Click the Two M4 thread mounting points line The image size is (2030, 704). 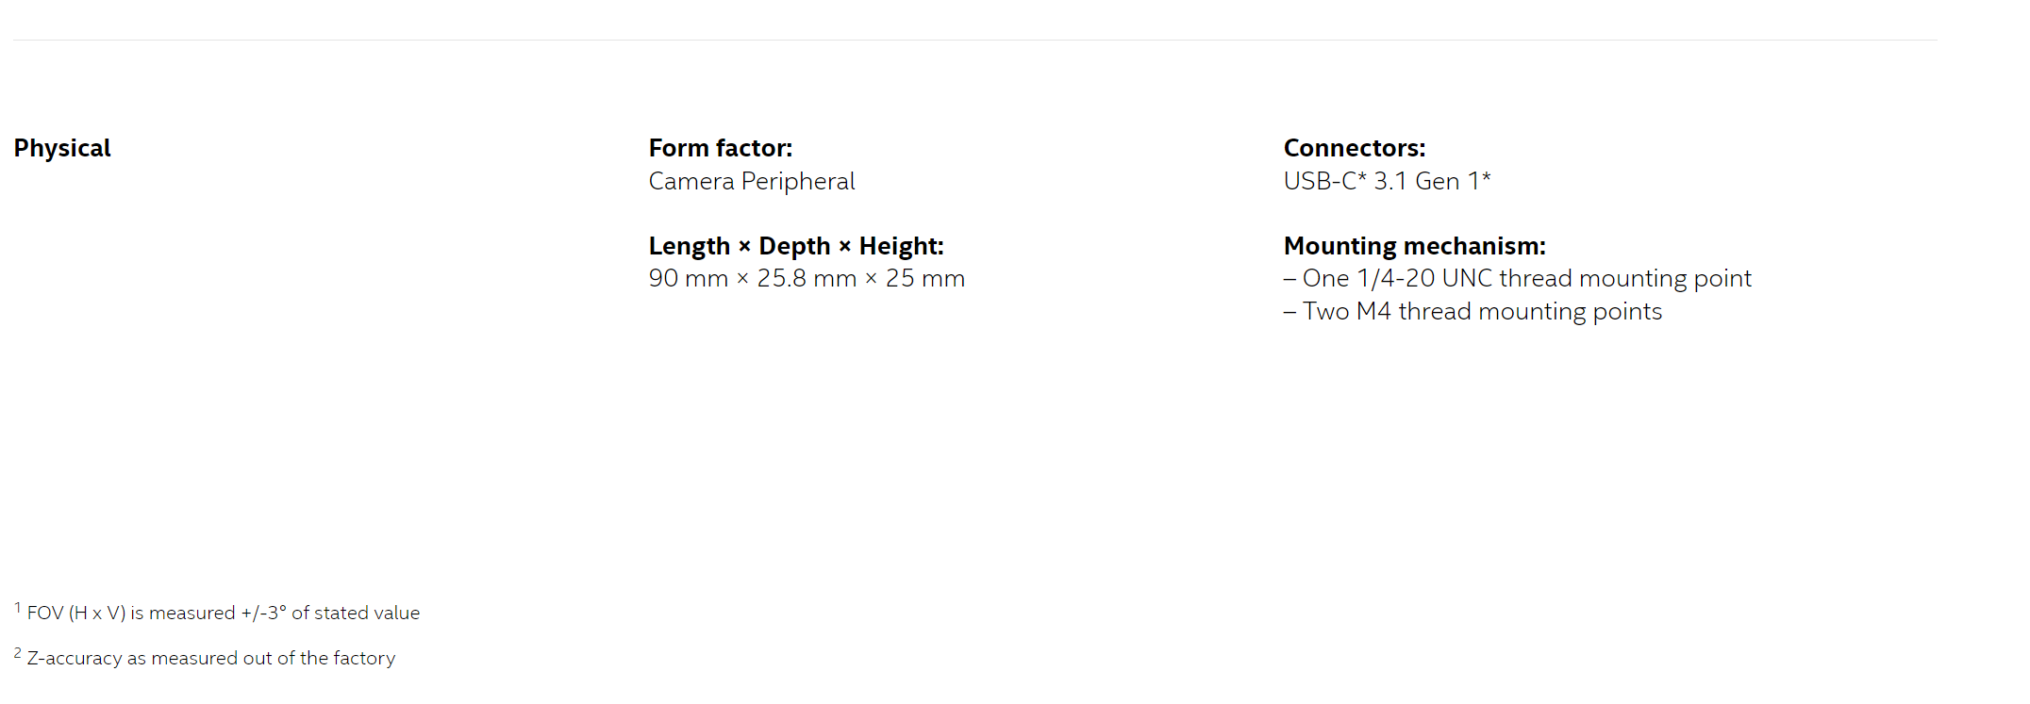pyautogui.click(x=1473, y=312)
